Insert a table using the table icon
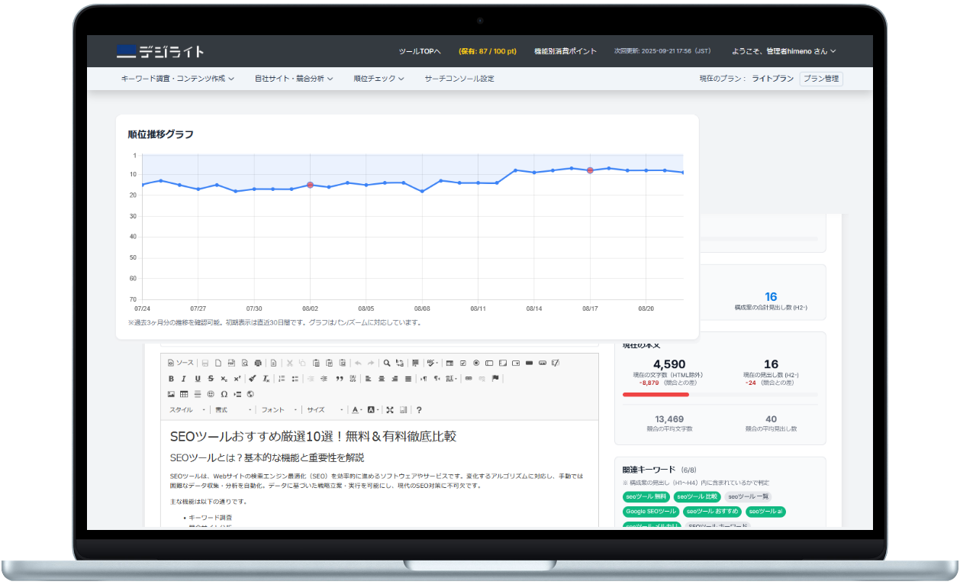 184,394
